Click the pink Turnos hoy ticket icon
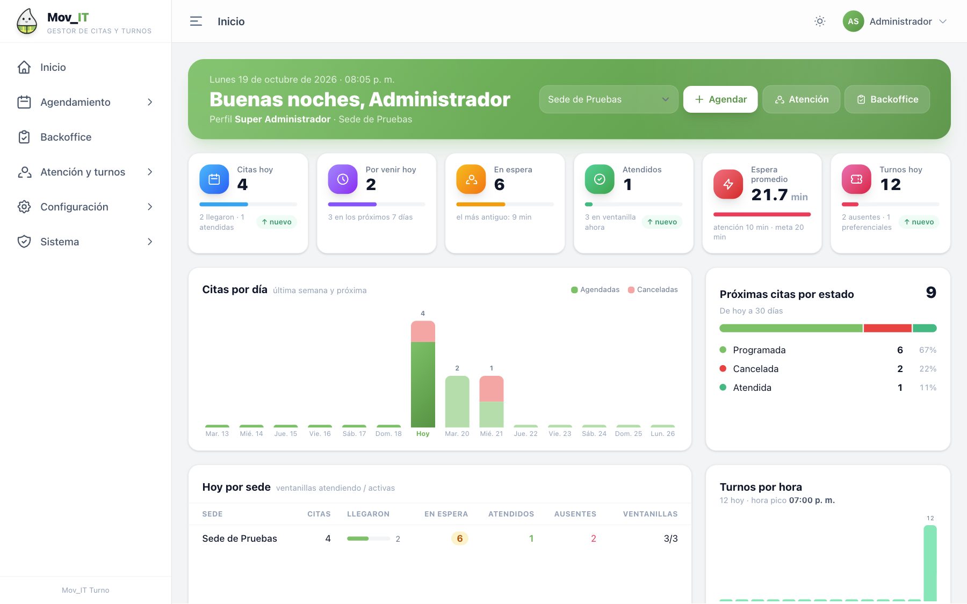This screenshot has width=967, height=604. pyautogui.click(x=856, y=179)
